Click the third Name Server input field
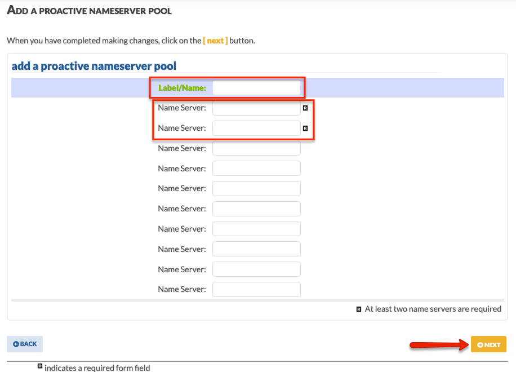Viewport: 516px width, 372px height. [256, 148]
